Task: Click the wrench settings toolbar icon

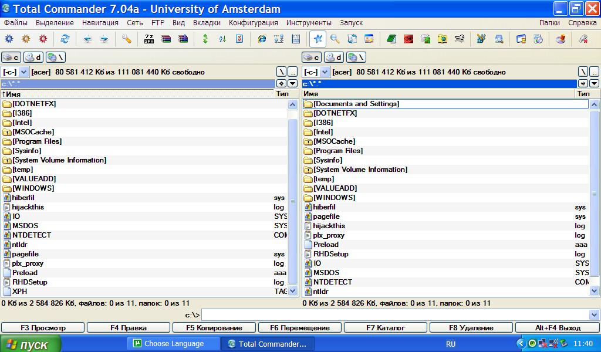Action: (x=127, y=39)
